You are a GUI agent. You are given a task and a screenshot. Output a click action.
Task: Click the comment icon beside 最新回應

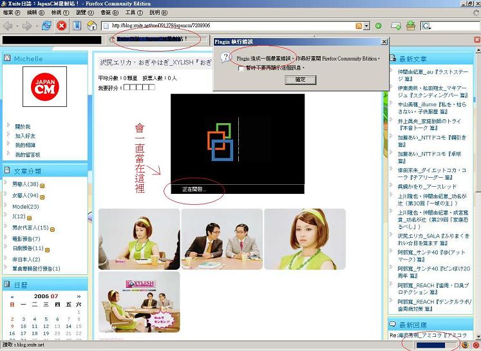click(392, 324)
